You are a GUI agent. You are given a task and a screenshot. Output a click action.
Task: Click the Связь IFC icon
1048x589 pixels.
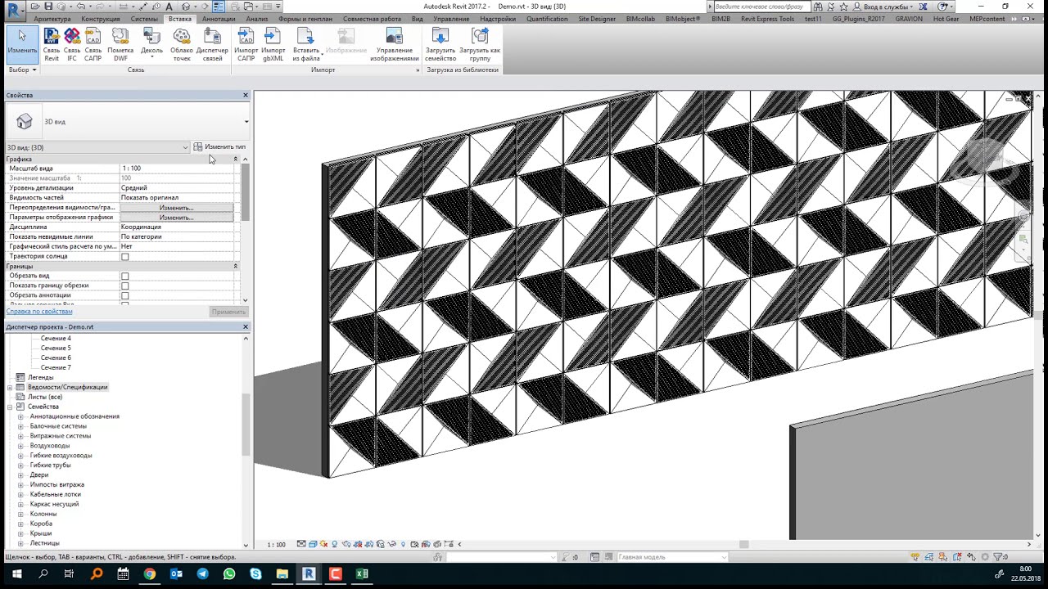tap(72, 45)
